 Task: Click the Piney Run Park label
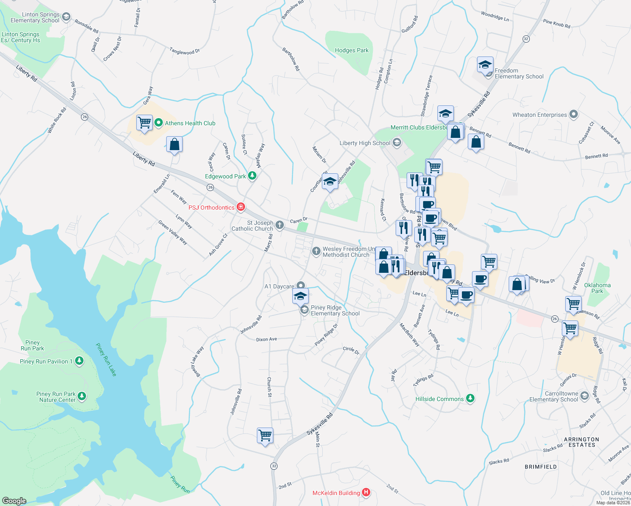32,345
